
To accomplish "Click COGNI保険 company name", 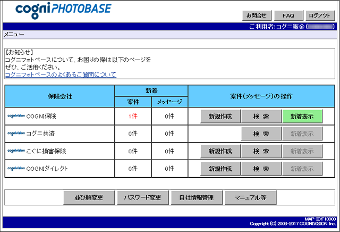I will click(x=41, y=116).
